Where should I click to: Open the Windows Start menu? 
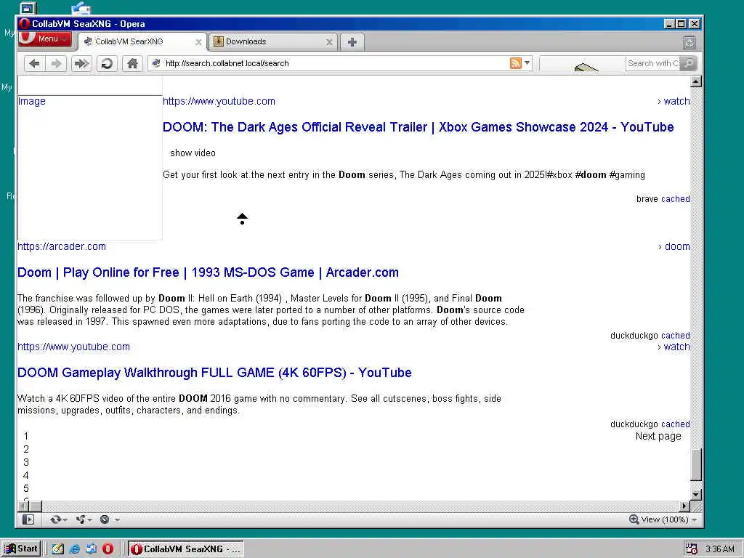[21, 549]
